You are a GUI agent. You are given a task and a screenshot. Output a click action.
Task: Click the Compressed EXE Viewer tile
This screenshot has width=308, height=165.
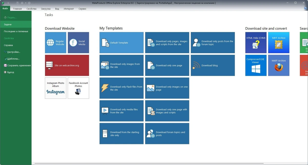click(256, 65)
